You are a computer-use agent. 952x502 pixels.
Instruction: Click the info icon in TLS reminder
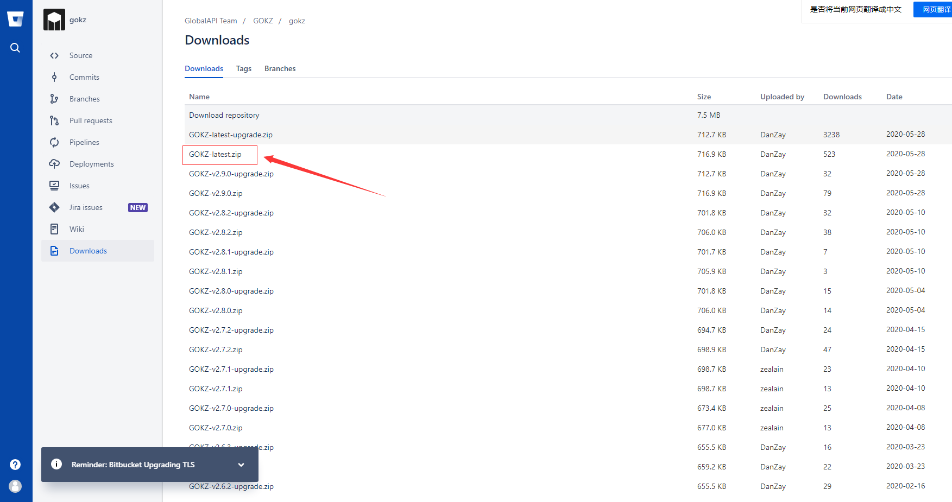pos(56,464)
